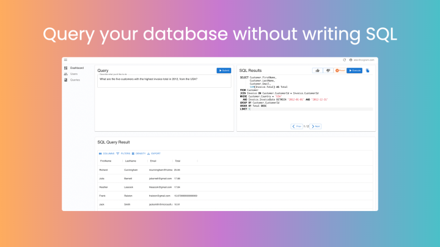Go to previous SQL result with Prev
Viewport: 440px width, 247px height.
296,126
